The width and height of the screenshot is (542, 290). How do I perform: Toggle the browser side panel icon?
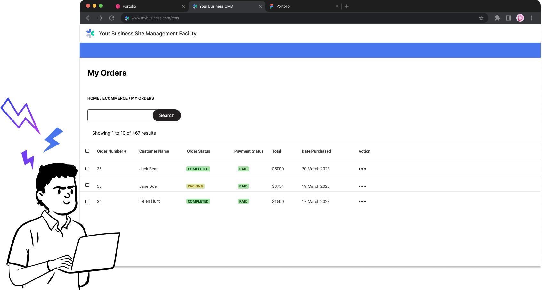[x=508, y=18]
